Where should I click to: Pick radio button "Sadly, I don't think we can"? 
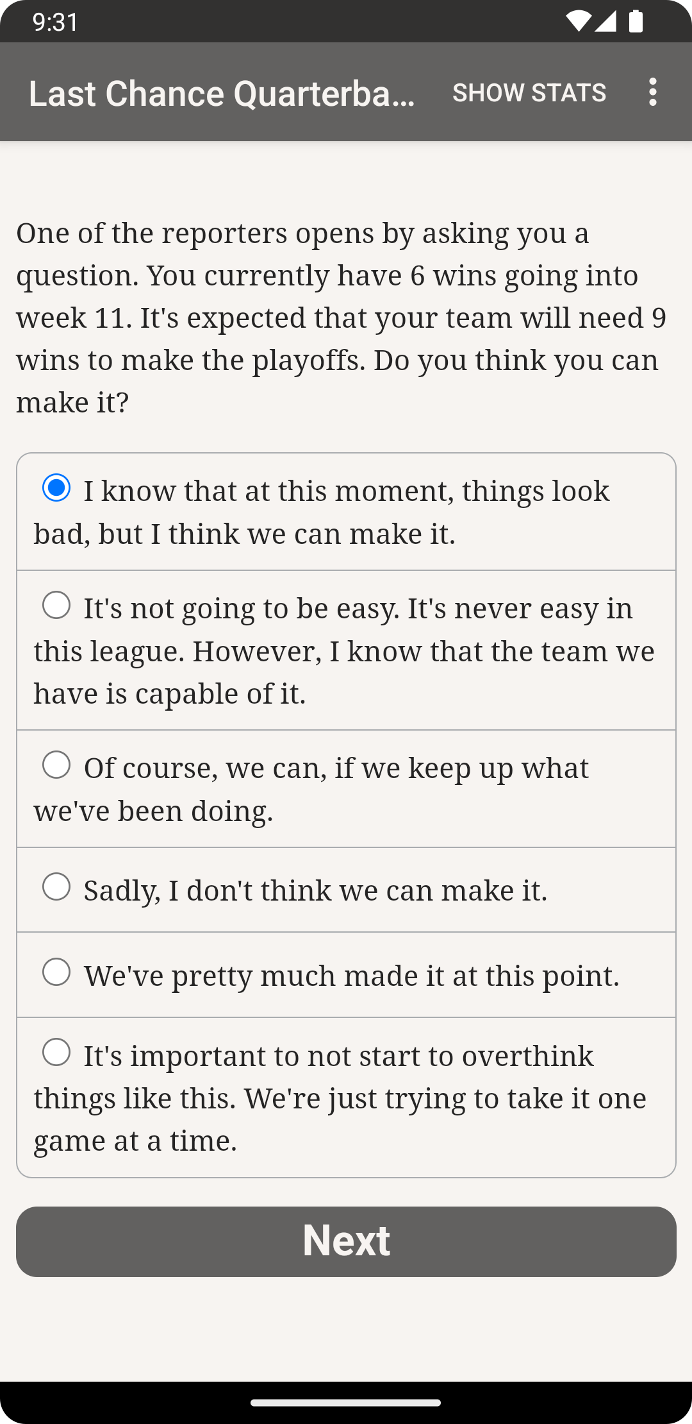point(56,887)
